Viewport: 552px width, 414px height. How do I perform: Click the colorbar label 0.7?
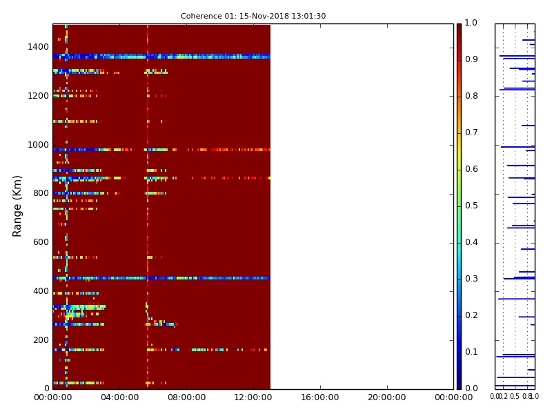point(471,132)
